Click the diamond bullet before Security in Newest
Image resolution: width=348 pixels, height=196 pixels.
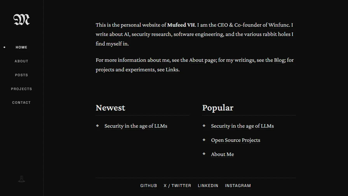[x=97, y=125]
